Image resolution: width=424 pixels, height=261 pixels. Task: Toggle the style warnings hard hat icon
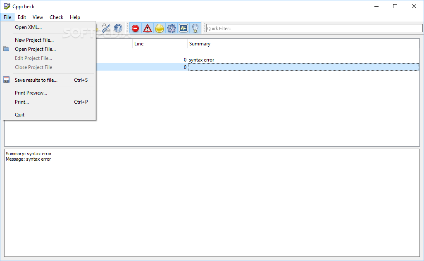click(x=160, y=28)
